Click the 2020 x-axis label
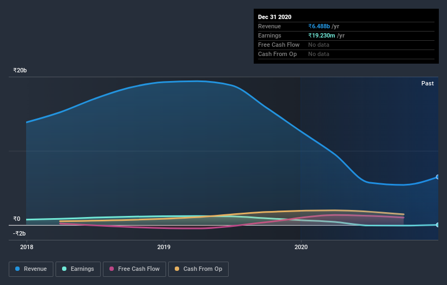This screenshot has height=285, width=447. point(301,247)
